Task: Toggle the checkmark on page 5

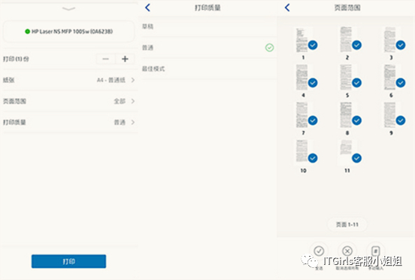Action: [x=357, y=83]
